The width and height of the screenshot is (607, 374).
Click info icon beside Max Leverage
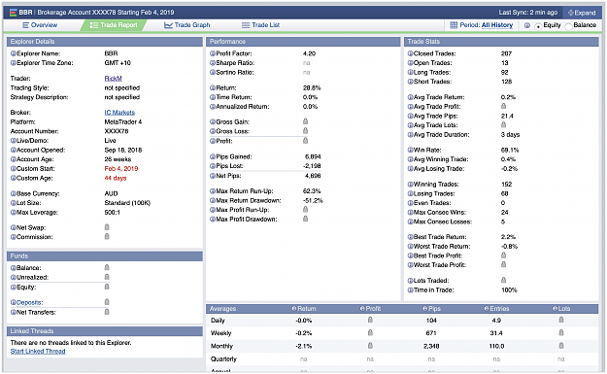click(14, 213)
